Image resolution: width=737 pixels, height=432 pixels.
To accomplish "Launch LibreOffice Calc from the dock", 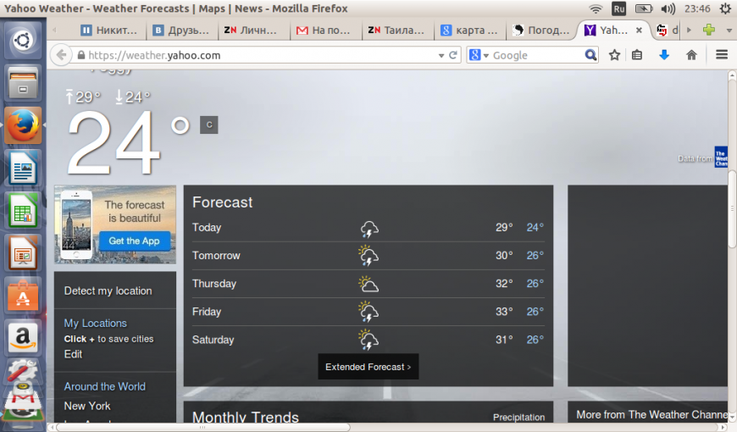I will (x=23, y=210).
